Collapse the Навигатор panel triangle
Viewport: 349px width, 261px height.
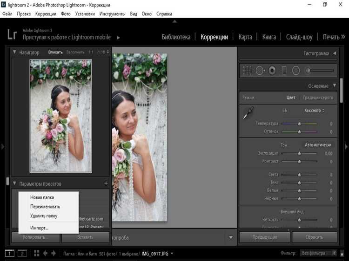(x=14, y=52)
